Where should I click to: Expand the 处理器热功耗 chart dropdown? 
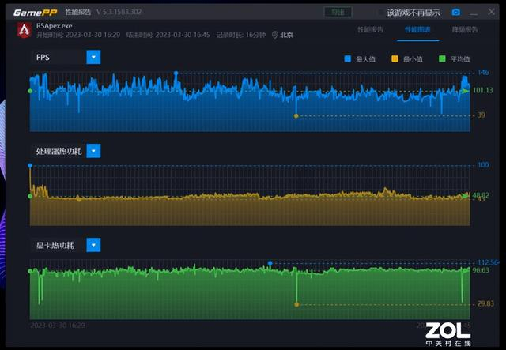(93, 151)
